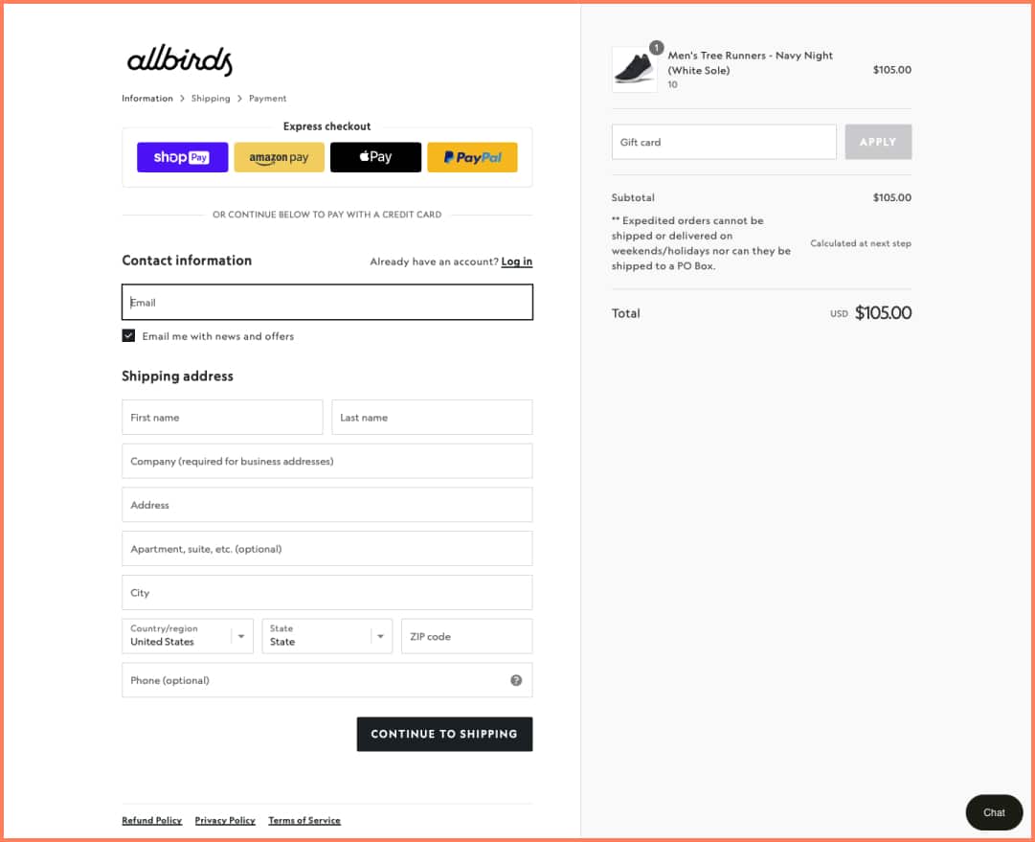This screenshot has width=1035, height=842.
Task: Click the phone field help icon
Action: (x=516, y=680)
